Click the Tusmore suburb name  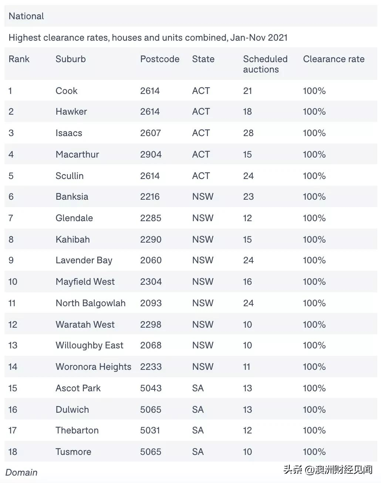73,452
